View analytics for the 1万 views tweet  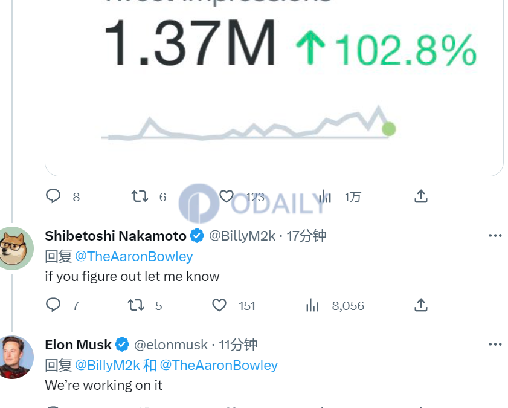tap(325, 196)
